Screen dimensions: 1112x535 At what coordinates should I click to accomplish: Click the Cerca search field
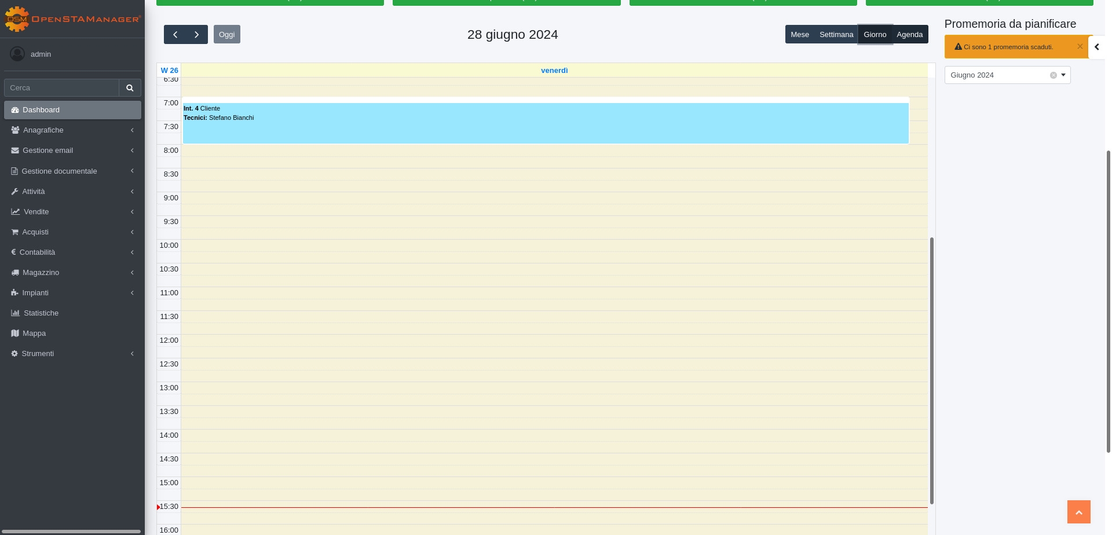(x=61, y=88)
